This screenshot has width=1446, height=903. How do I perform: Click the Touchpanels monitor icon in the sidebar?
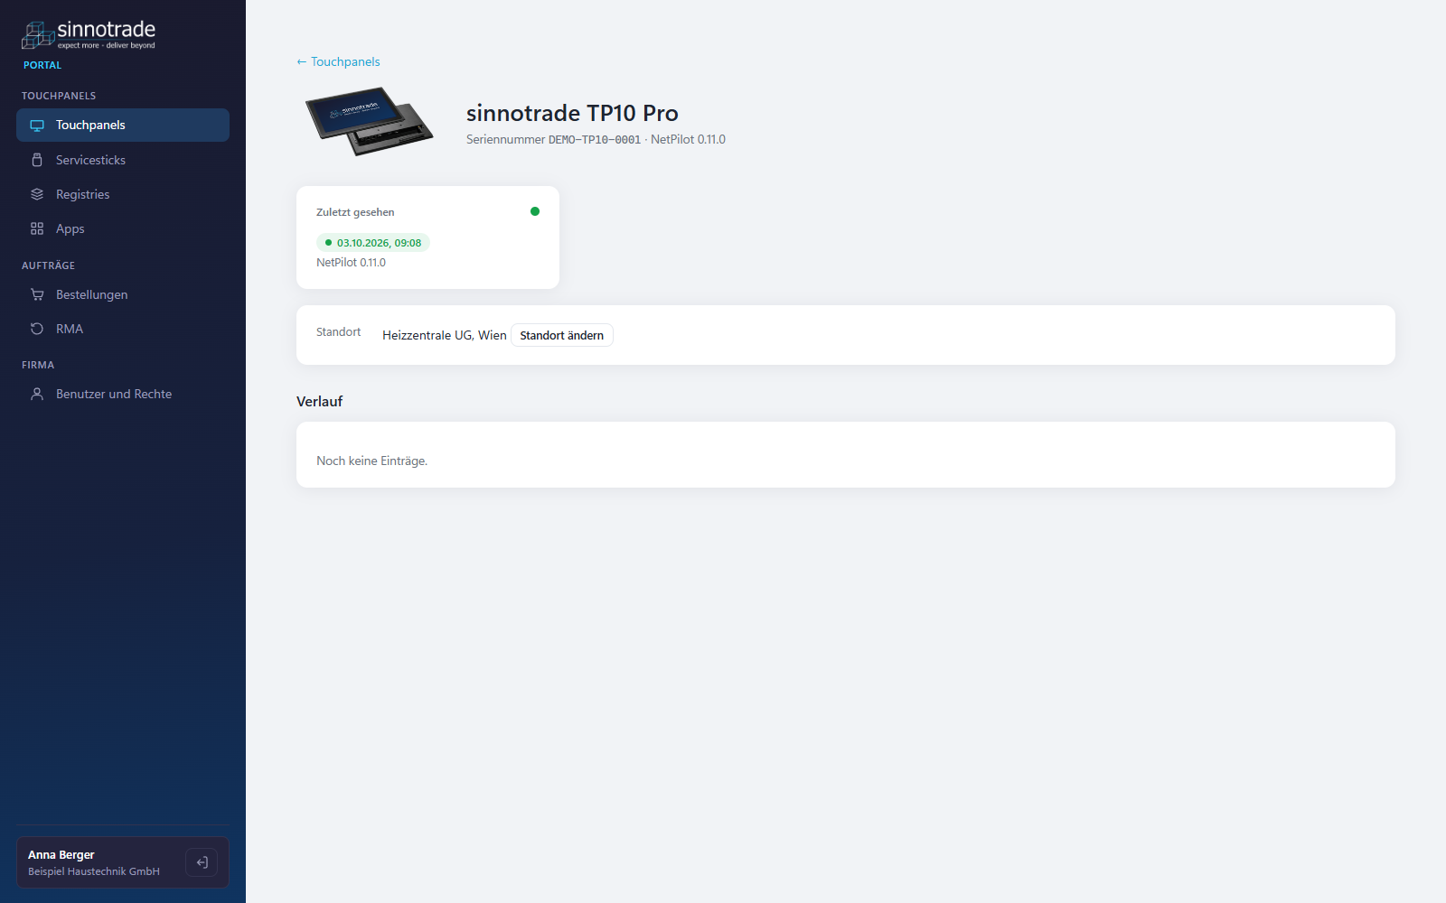[37, 126]
